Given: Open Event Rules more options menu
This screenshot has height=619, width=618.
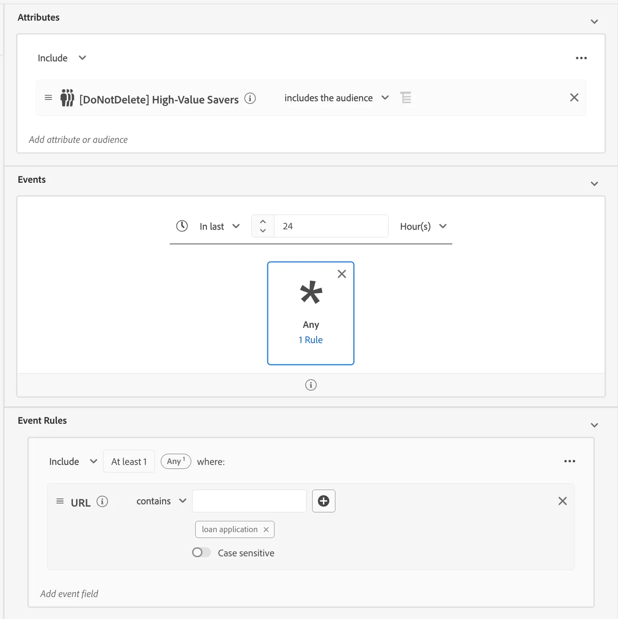Looking at the screenshot, I should tap(570, 461).
